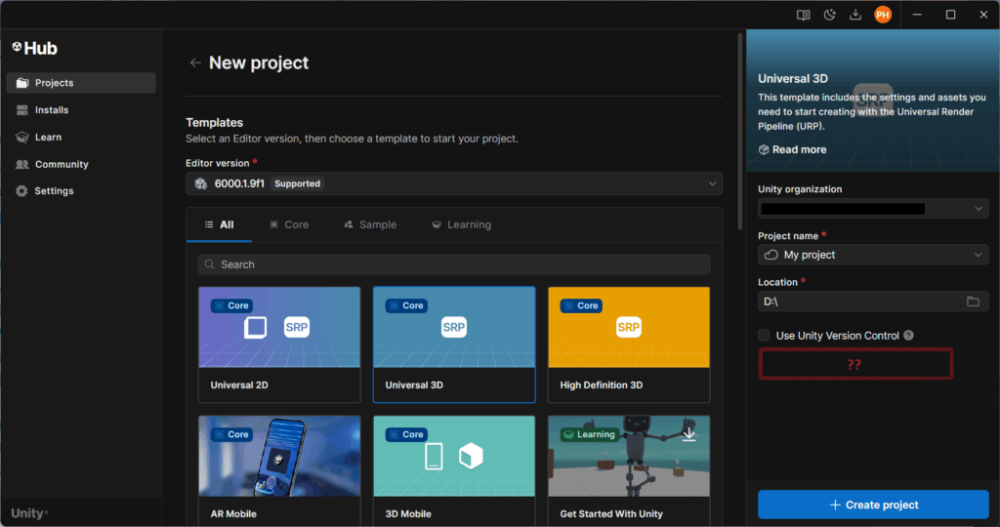Image resolution: width=1000 pixels, height=527 pixels.
Task: Click the Unity Hub logo
Action: click(x=34, y=49)
